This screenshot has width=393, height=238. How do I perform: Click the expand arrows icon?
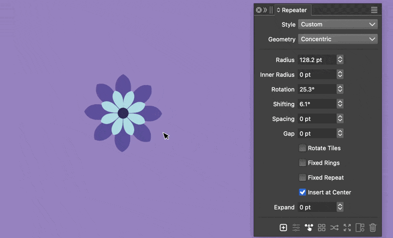click(347, 227)
